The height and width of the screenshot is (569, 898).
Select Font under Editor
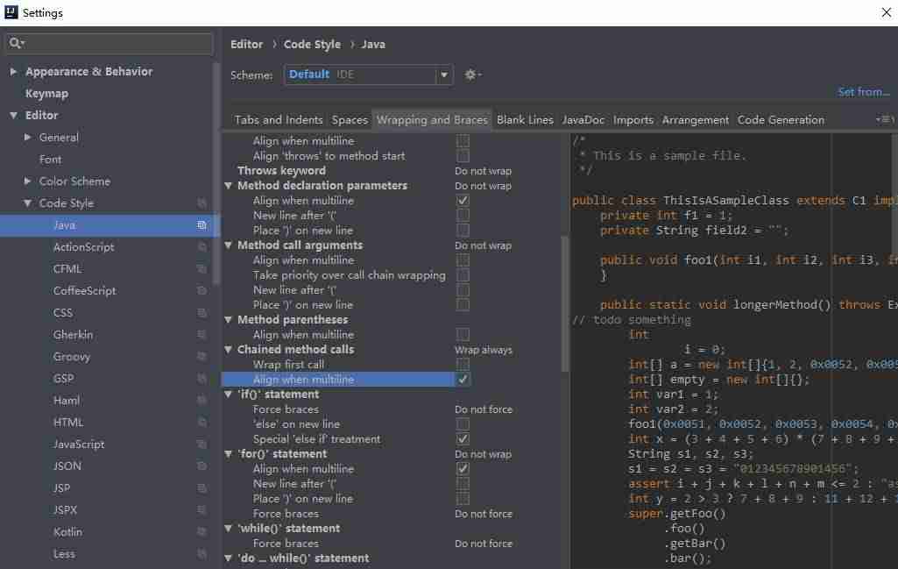coord(51,160)
